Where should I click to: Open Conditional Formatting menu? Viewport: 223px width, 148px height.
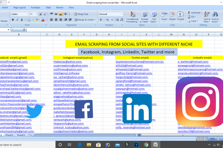(x=132, y=17)
